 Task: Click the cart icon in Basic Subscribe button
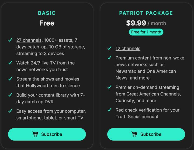pyautogui.click(x=35, y=134)
